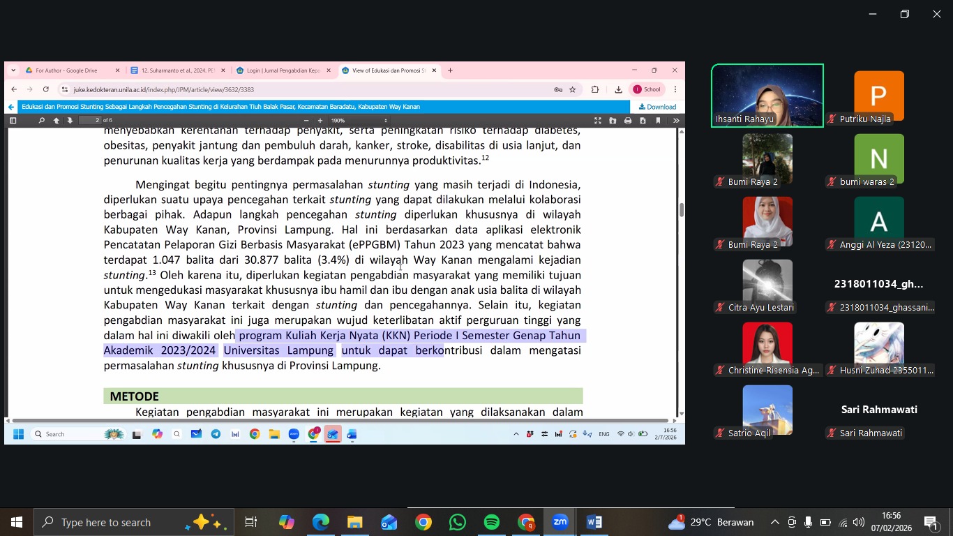The height and width of the screenshot is (536, 953).
Task: Open Spotify from the Windows taskbar
Action: 492,522
